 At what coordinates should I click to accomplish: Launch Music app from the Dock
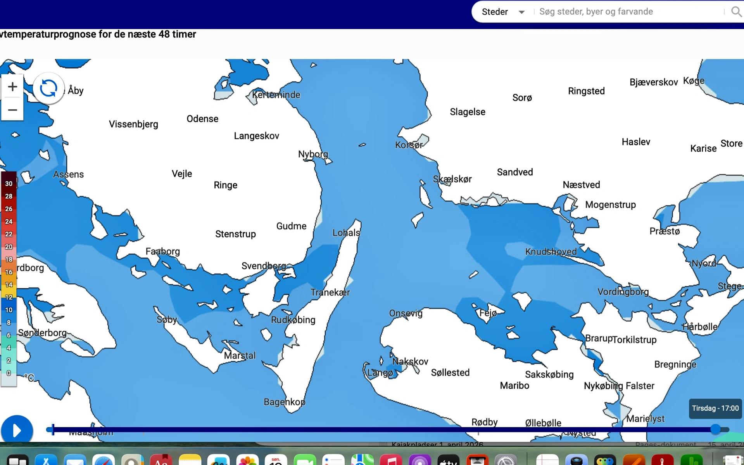point(391,460)
